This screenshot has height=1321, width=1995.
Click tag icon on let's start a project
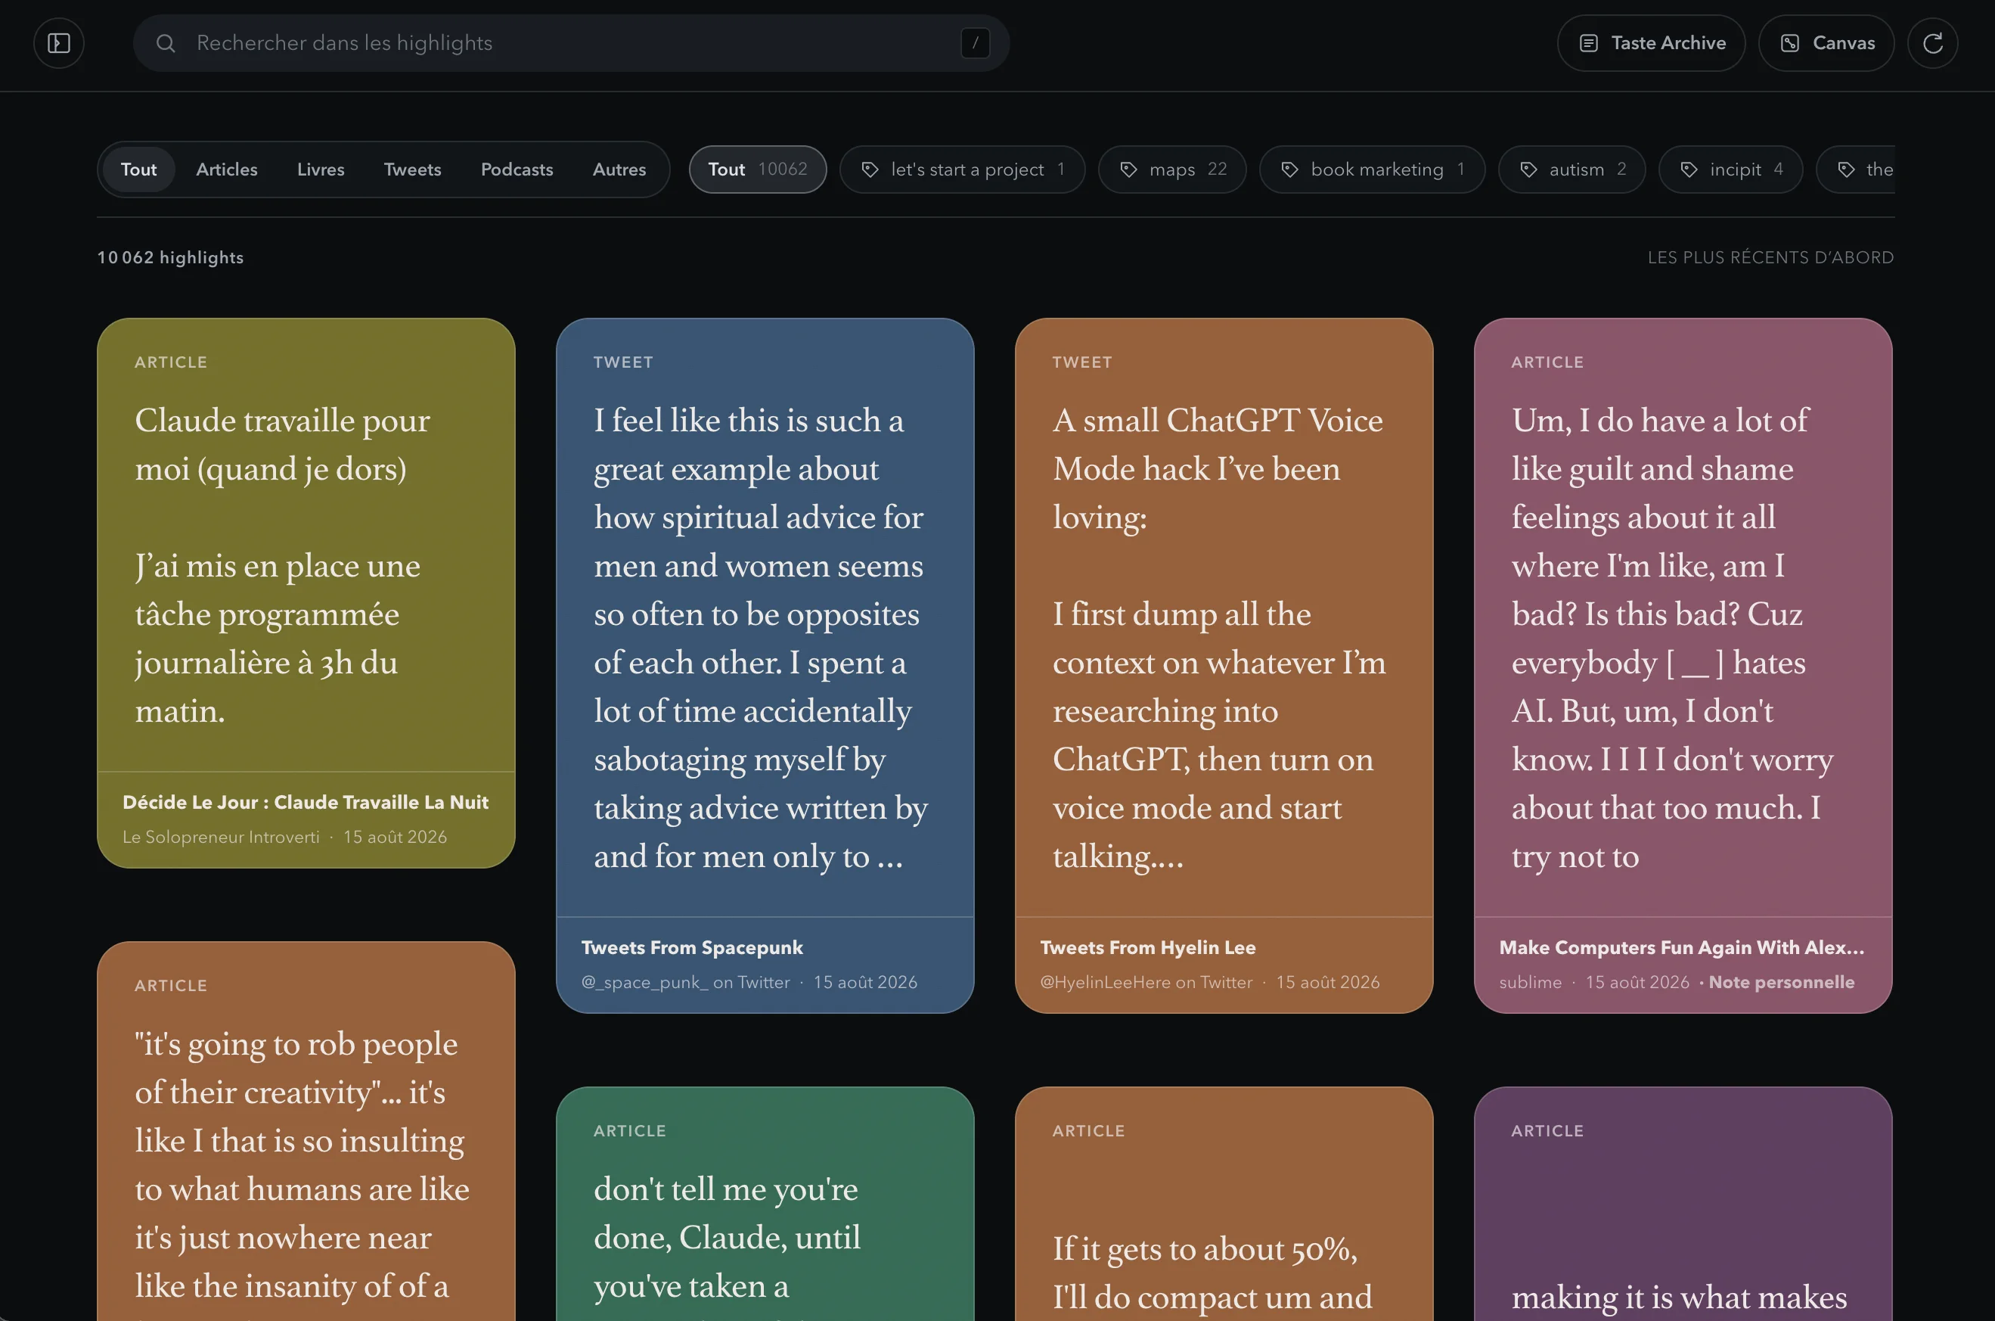click(870, 169)
